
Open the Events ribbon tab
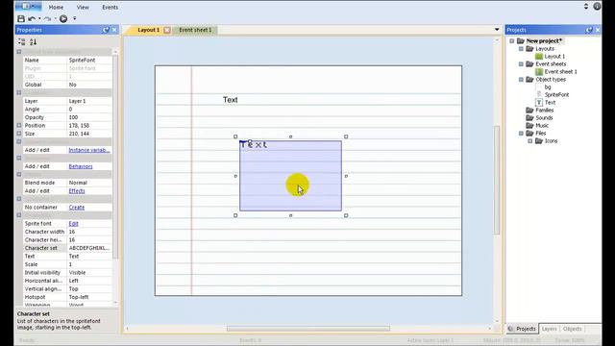tap(110, 7)
